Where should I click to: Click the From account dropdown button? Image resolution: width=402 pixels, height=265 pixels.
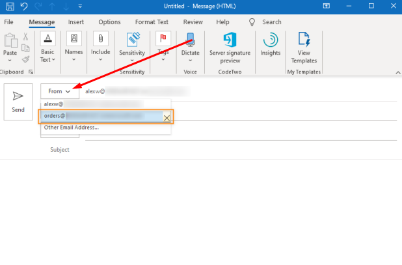pos(60,91)
